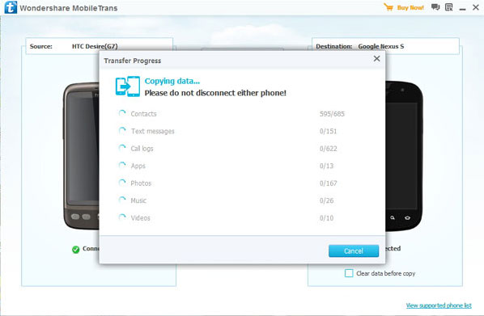Click the phone-to-phone copying data icon
The image size is (484, 316).
(x=128, y=86)
